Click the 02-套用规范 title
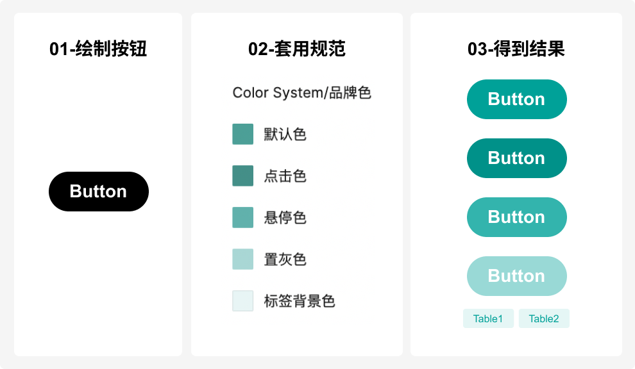 [x=297, y=49]
